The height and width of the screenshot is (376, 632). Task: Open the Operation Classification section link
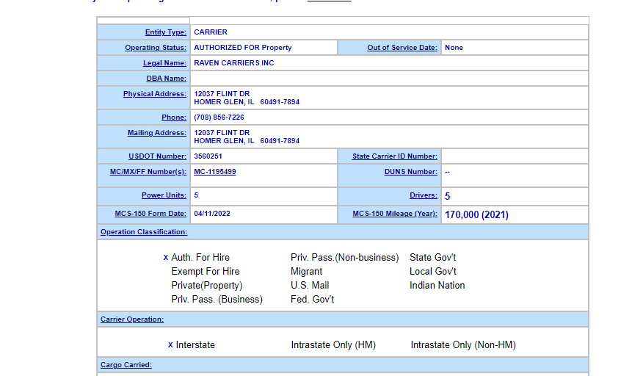(x=144, y=232)
